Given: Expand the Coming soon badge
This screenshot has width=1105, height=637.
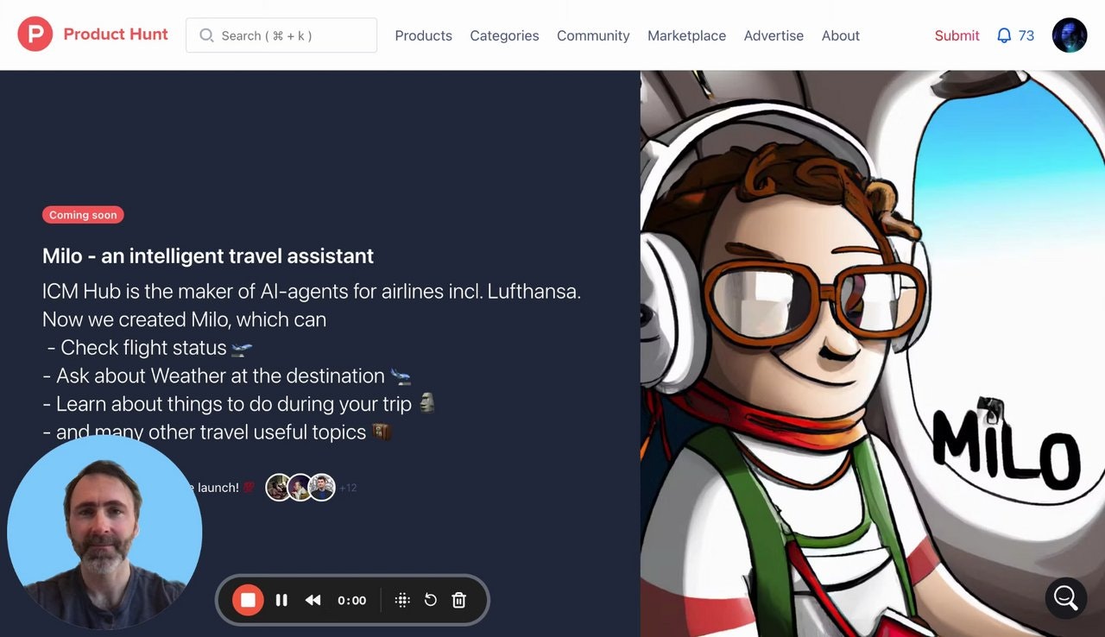Looking at the screenshot, I should point(83,214).
